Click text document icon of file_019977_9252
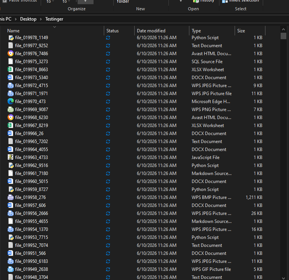This screenshot has height=280, width=289. coord(11,46)
